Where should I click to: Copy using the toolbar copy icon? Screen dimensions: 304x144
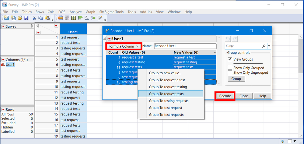pyautogui.click(x=40, y=18)
